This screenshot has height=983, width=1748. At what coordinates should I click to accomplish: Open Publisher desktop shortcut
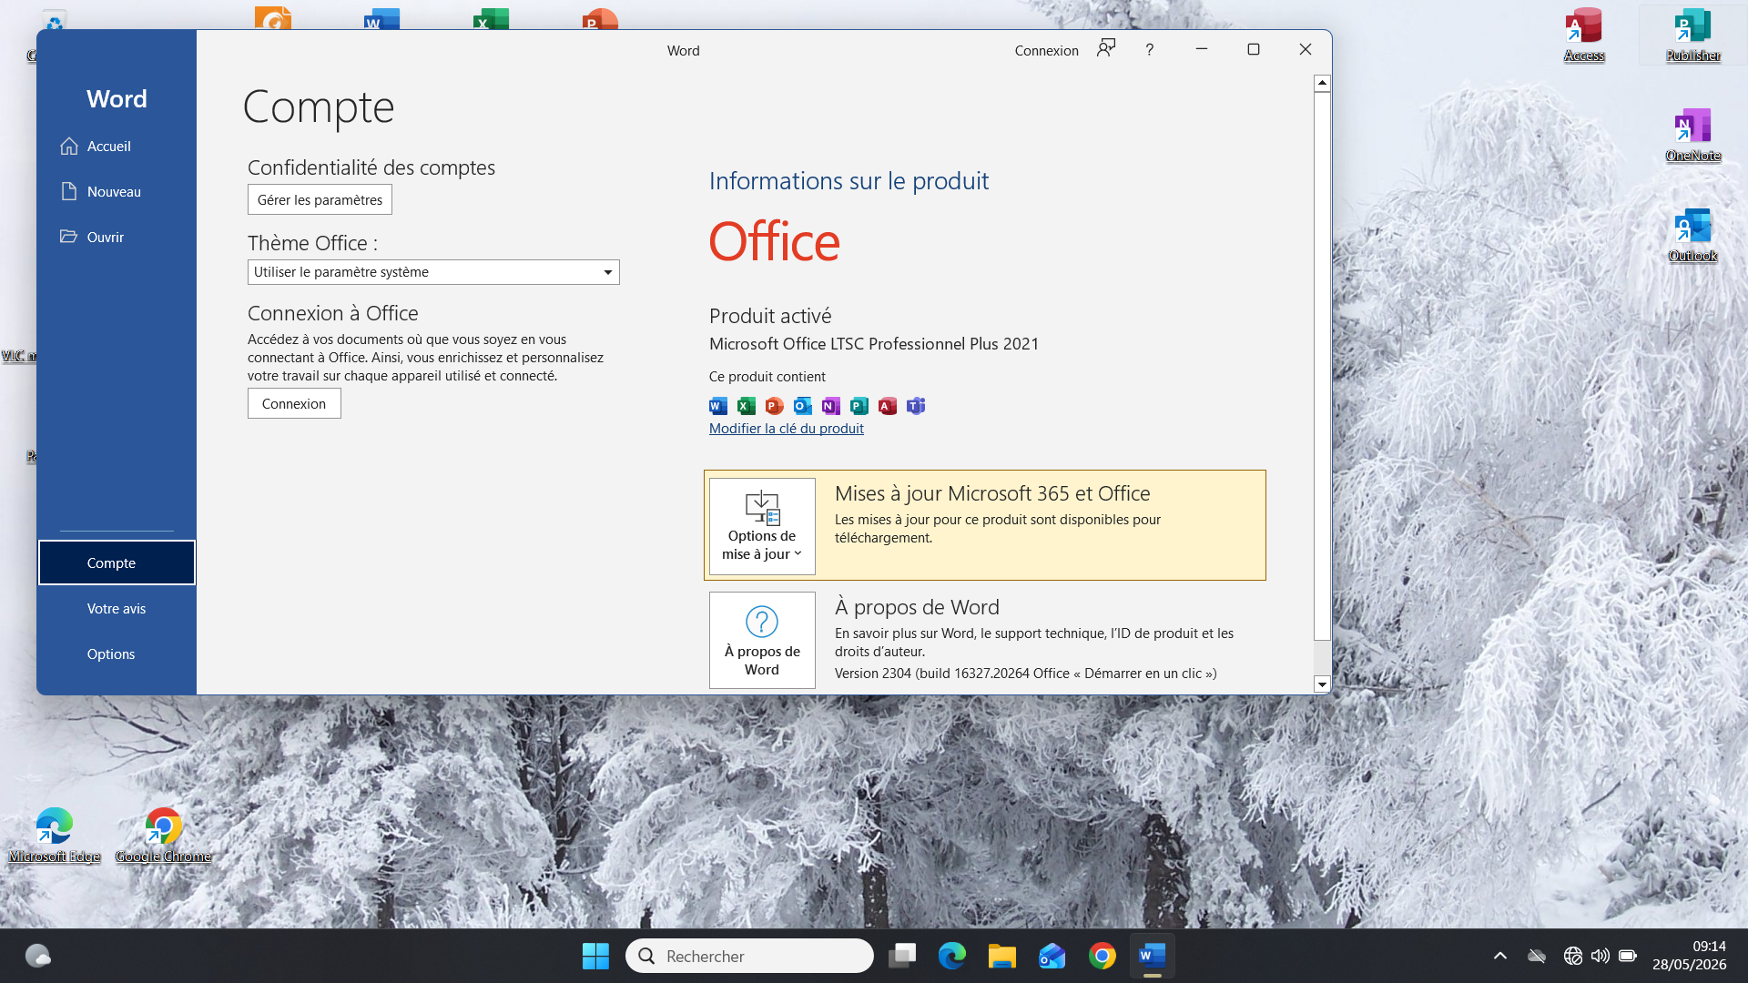click(x=1693, y=36)
